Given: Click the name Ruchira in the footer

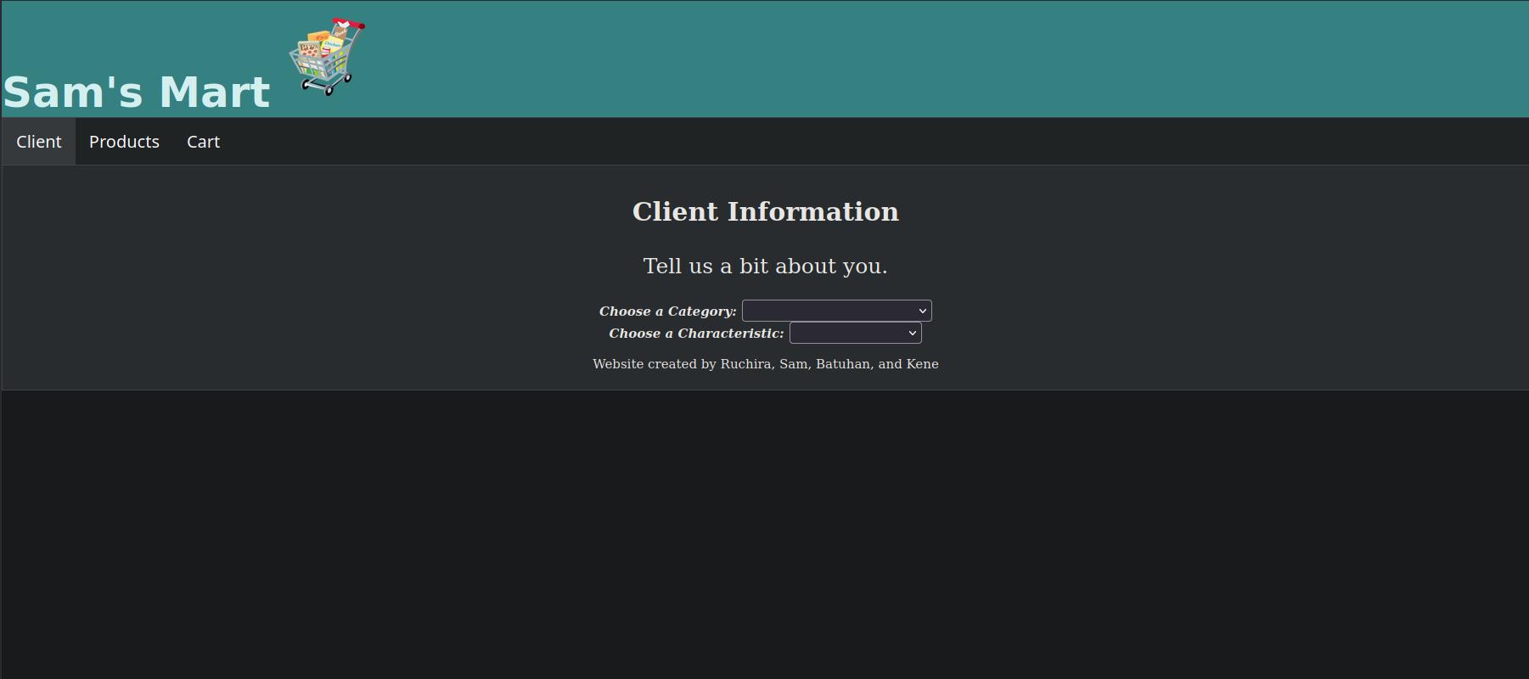Looking at the screenshot, I should (745, 364).
